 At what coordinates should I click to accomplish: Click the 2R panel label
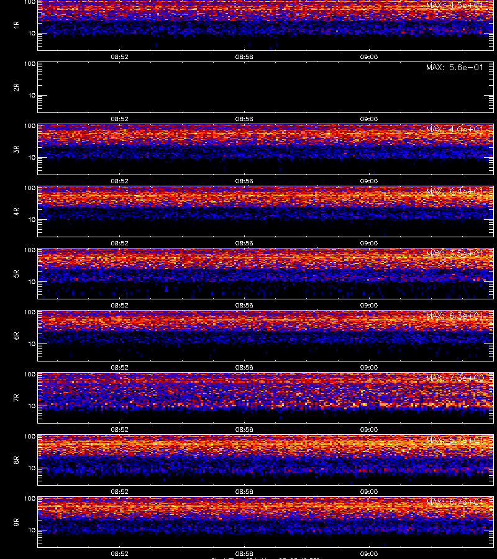click(16, 88)
